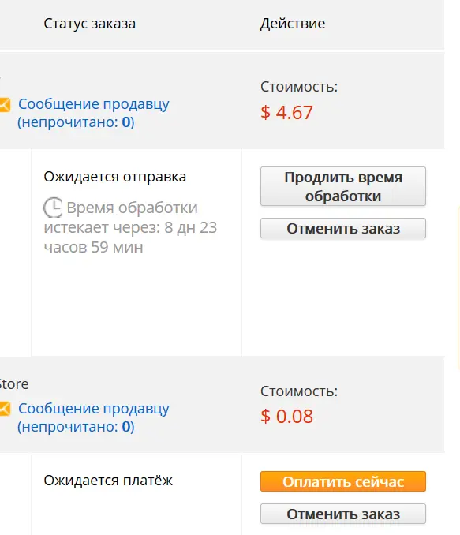This screenshot has width=460, height=535.
Task: Click the Действие column header
Action: [293, 24]
